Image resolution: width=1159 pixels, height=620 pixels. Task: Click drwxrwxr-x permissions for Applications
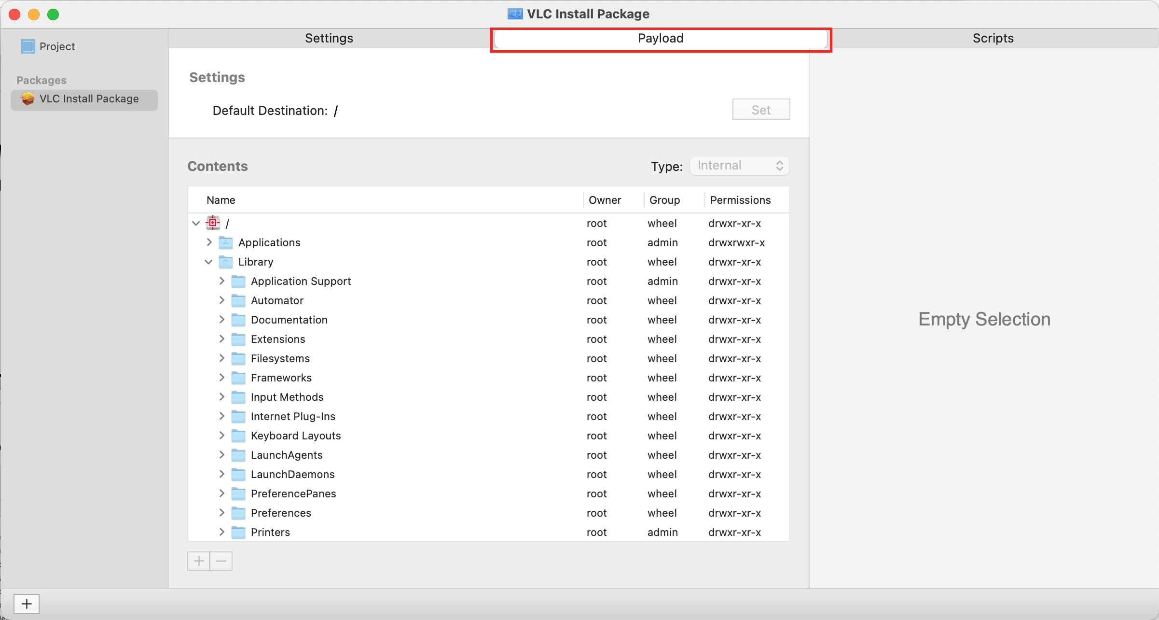tap(737, 242)
